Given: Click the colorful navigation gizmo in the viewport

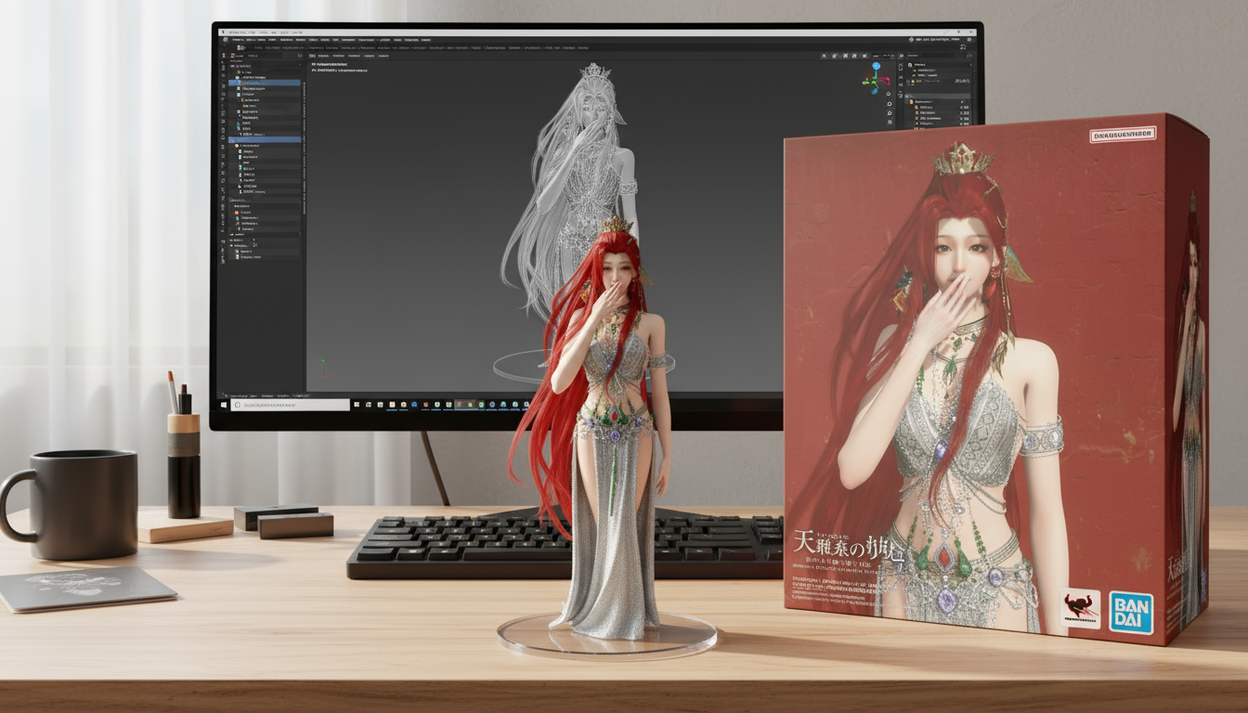Looking at the screenshot, I should pyautogui.click(x=875, y=78).
